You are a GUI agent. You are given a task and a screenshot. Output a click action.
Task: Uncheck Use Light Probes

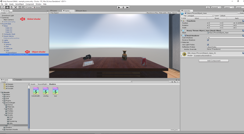[x=208, y=44]
